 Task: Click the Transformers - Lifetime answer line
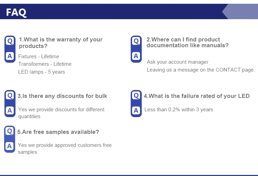(x=45, y=64)
